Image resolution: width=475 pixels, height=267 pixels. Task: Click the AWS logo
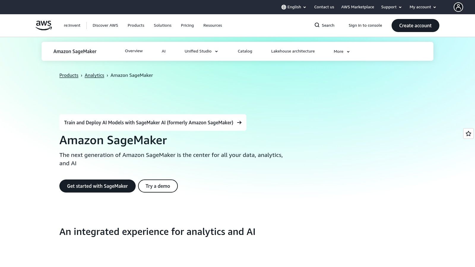click(x=43, y=25)
